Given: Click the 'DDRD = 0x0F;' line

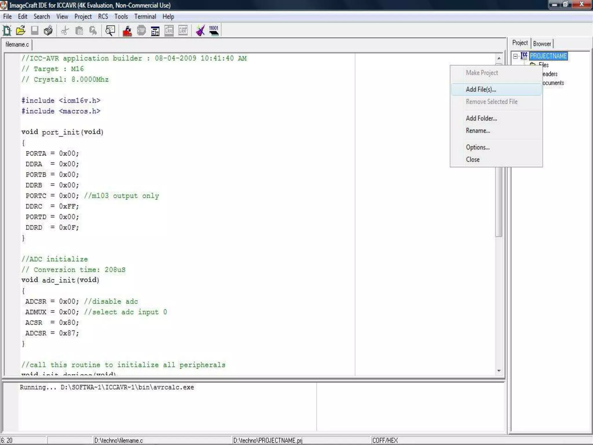Looking at the screenshot, I should 52,227.
